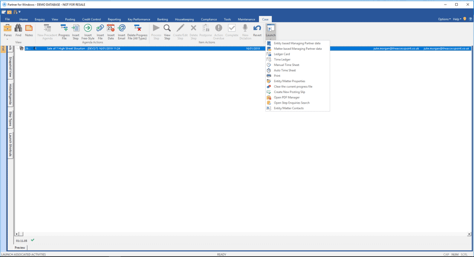Collapse the Launch dropdown button
474x257 pixels.
(270, 31)
